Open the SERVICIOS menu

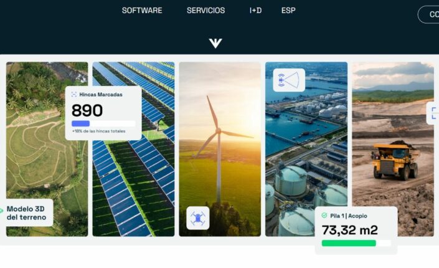(205, 11)
